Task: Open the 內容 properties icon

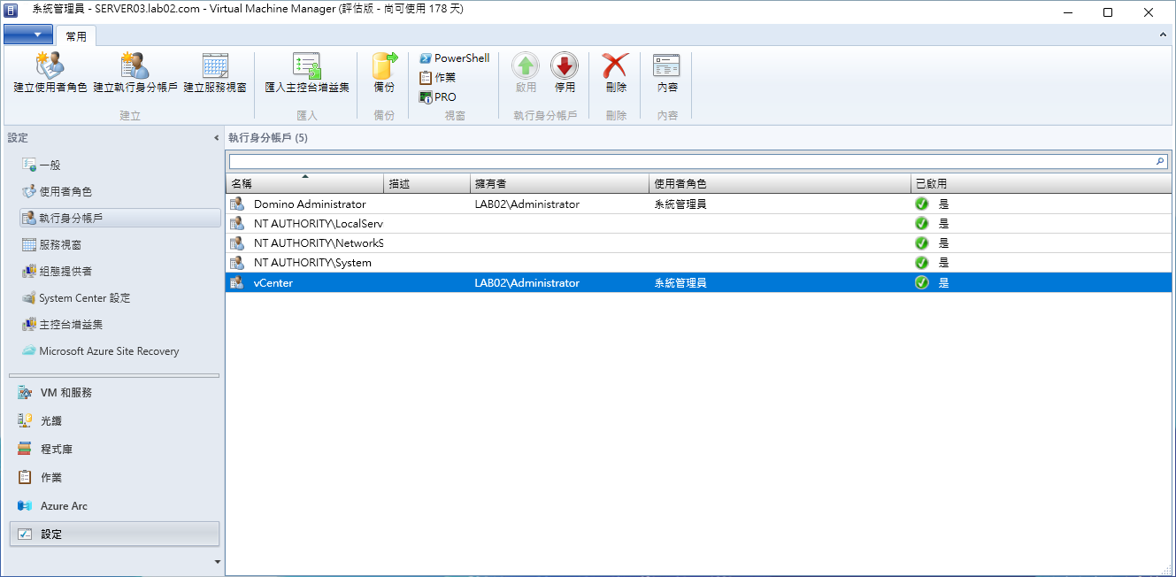Action: coord(666,66)
